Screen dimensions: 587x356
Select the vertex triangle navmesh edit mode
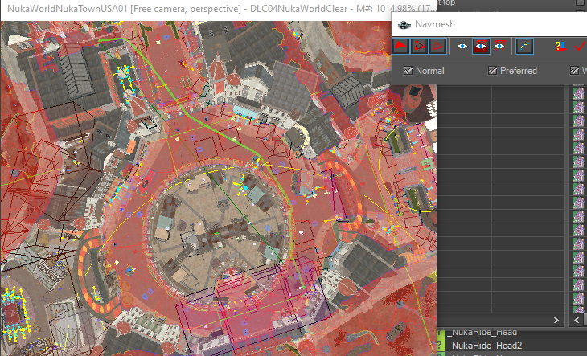coord(419,47)
